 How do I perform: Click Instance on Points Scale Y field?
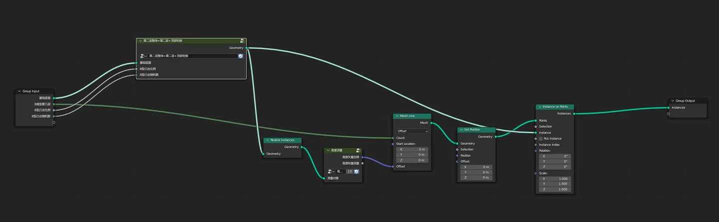[555, 184]
